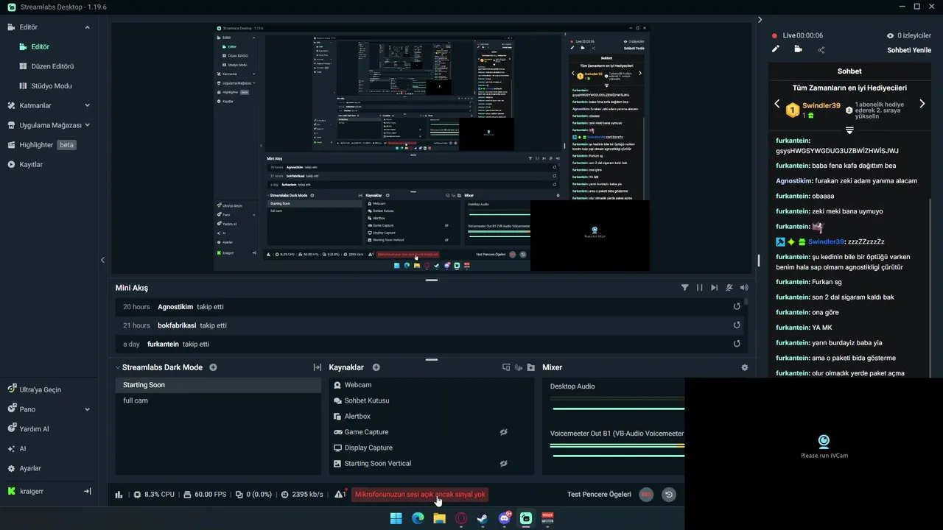Viewport: 943px width, 530px height.
Task: Open Discord from taskbar
Action: pyautogui.click(x=505, y=518)
